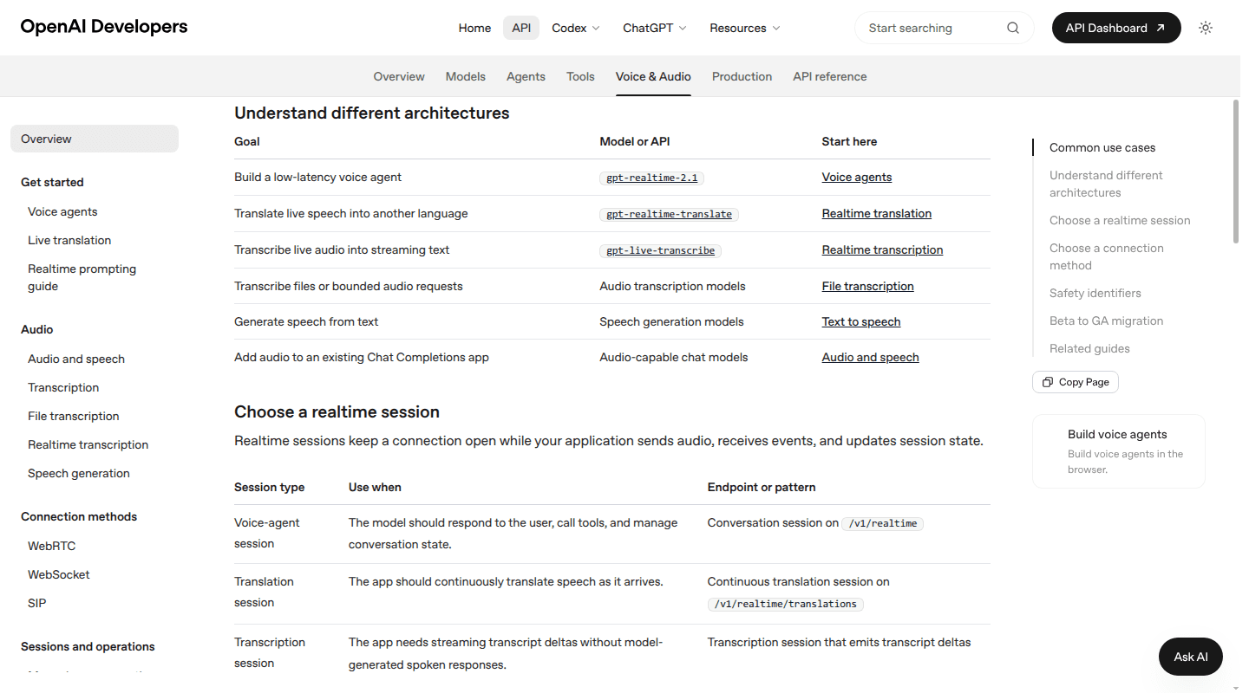This screenshot has width=1249, height=693.
Task: Jump to Understand different architectures in outline
Action: 1106,184
